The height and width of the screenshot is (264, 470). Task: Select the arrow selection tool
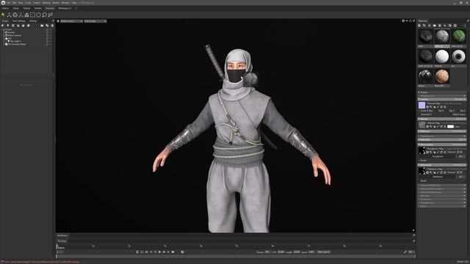3,15
